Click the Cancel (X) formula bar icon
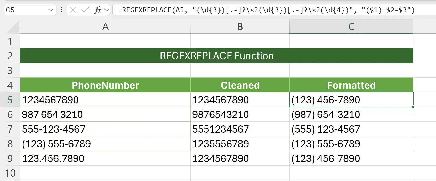The height and width of the screenshot is (181, 436). (x=73, y=10)
